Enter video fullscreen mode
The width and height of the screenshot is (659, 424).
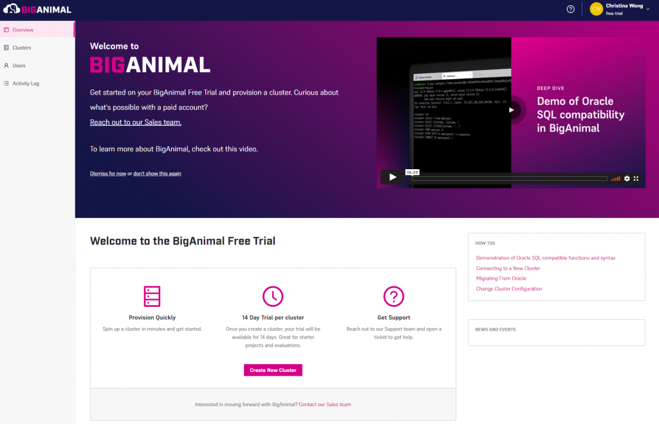(636, 178)
